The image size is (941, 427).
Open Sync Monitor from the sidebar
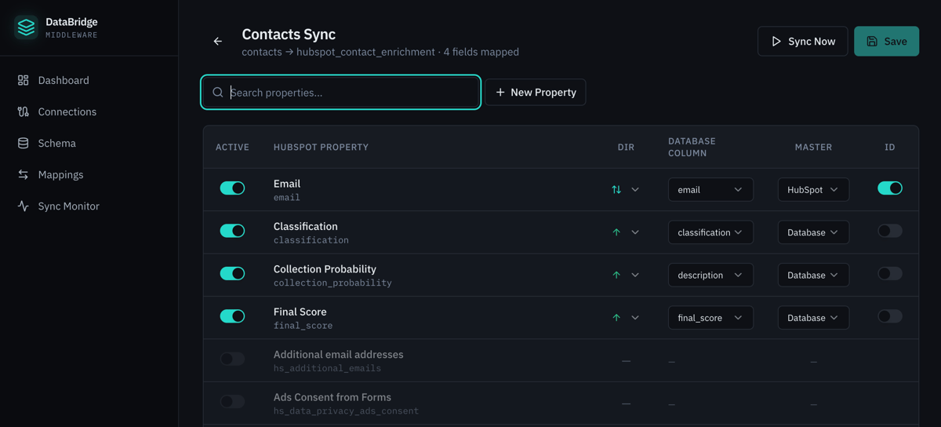pyautogui.click(x=68, y=206)
